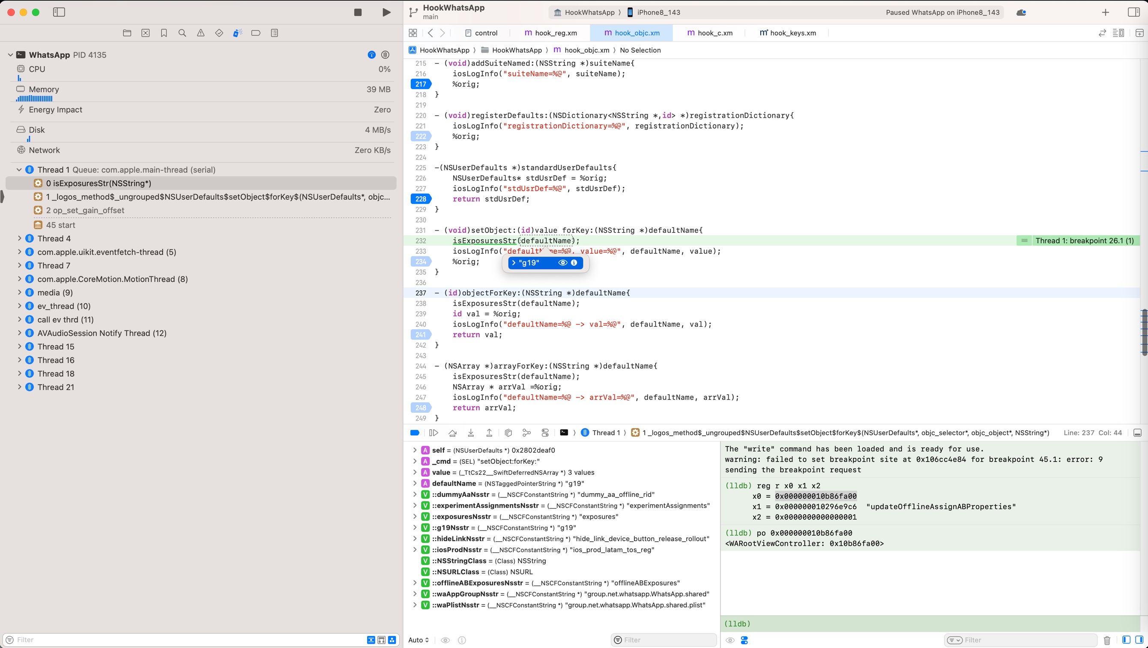1148x648 pixels.
Task: Open the Auto variables scope dropdown
Action: point(419,640)
